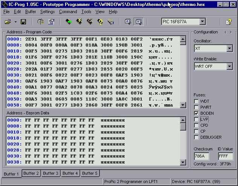Open a file with the folder icon

(8, 22)
